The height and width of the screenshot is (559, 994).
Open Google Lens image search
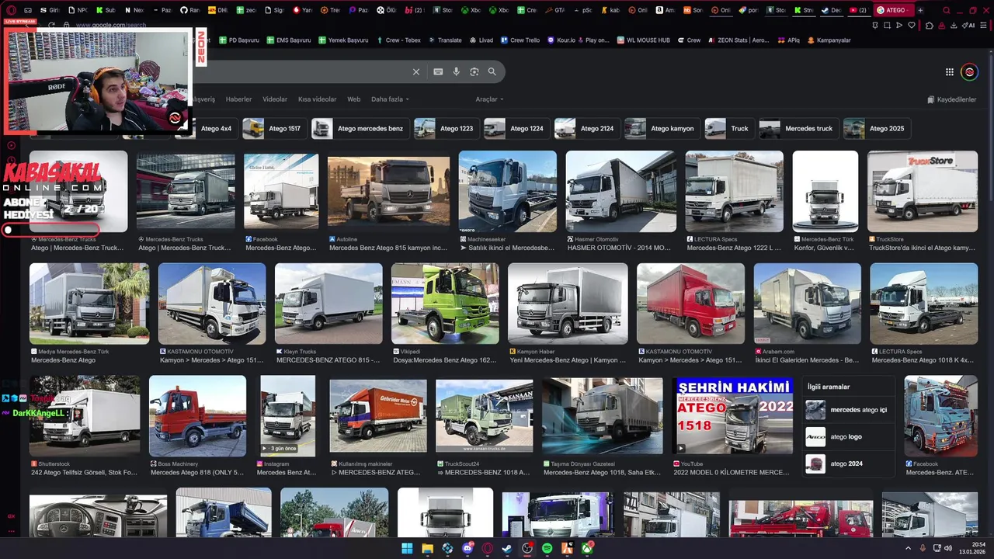(x=474, y=71)
